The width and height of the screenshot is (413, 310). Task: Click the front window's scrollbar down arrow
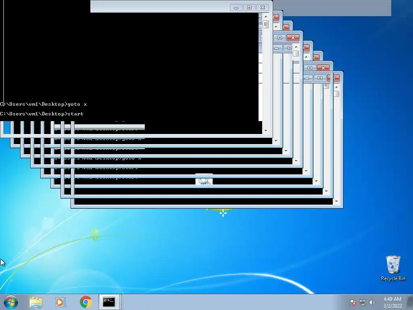click(x=265, y=130)
